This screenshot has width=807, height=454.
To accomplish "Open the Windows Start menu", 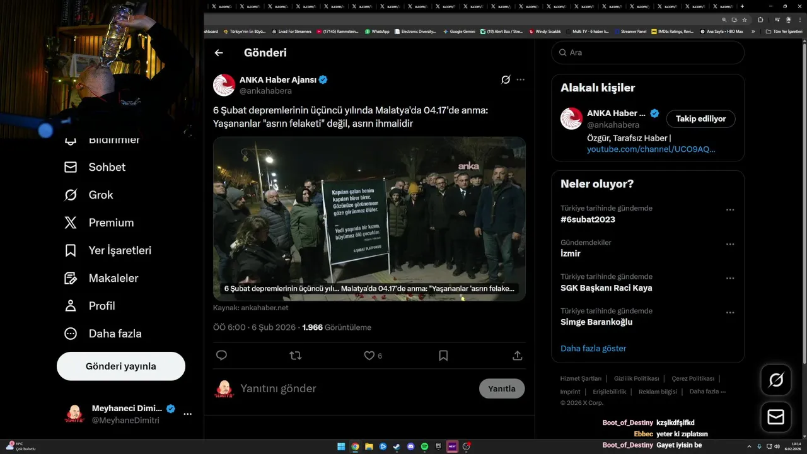I will 341,446.
